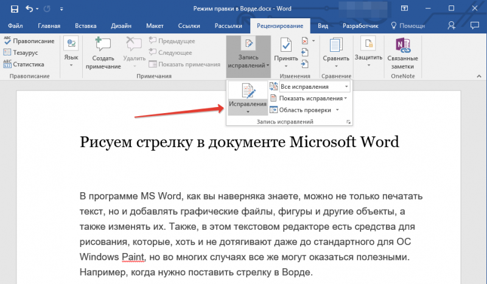Switch to the Главная tab
This screenshot has height=284, width=487.
point(49,26)
